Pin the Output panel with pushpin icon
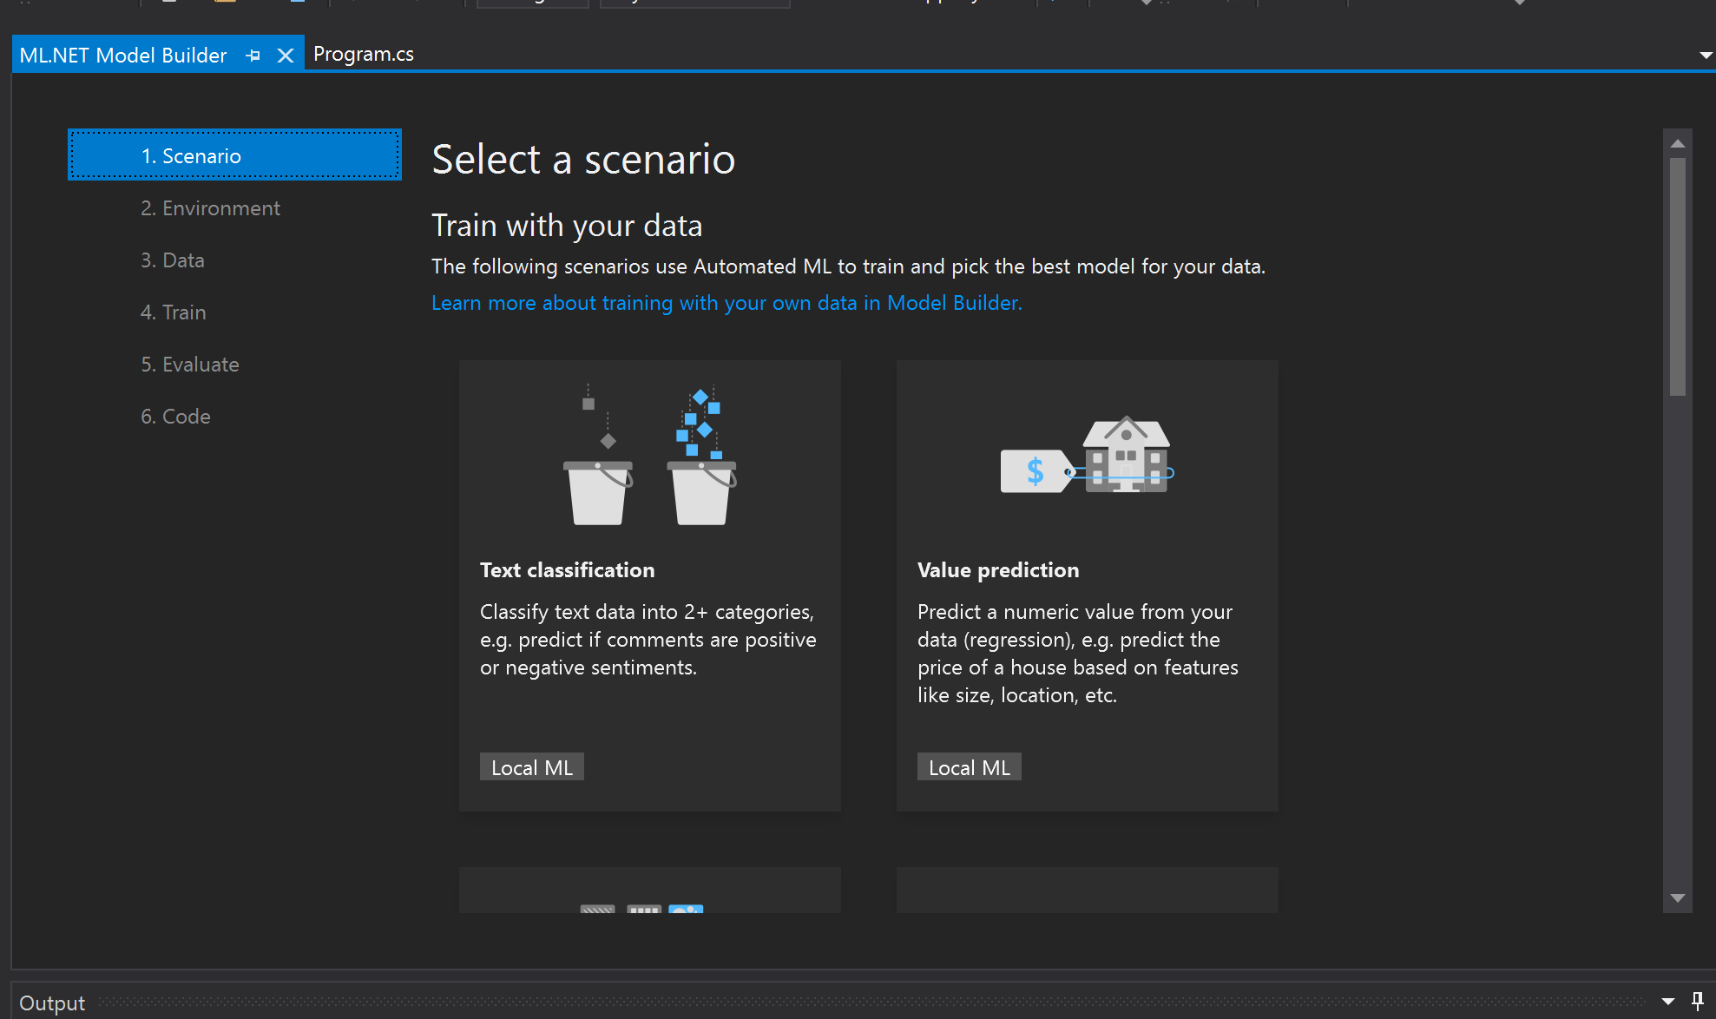The width and height of the screenshot is (1716, 1019). tap(1697, 1001)
